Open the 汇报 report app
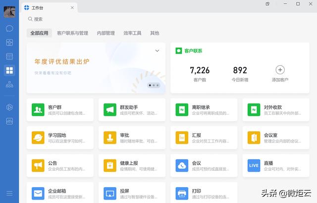Screen dimensions: 317x203 point(204,138)
